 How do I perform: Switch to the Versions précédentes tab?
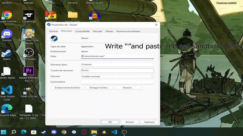click(x=128, y=31)
